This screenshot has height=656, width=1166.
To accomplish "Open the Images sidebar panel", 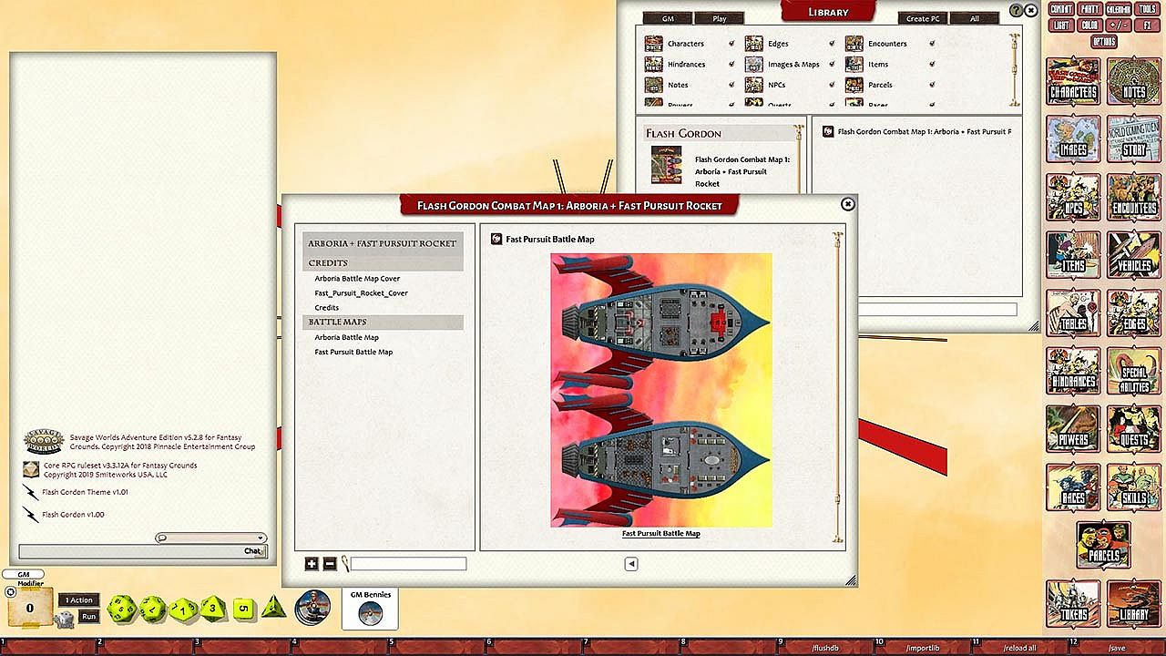I will [1073, 139].
